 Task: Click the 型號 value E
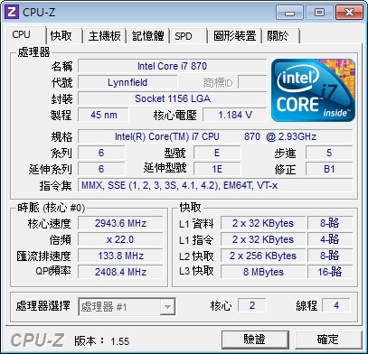[217, 153]
